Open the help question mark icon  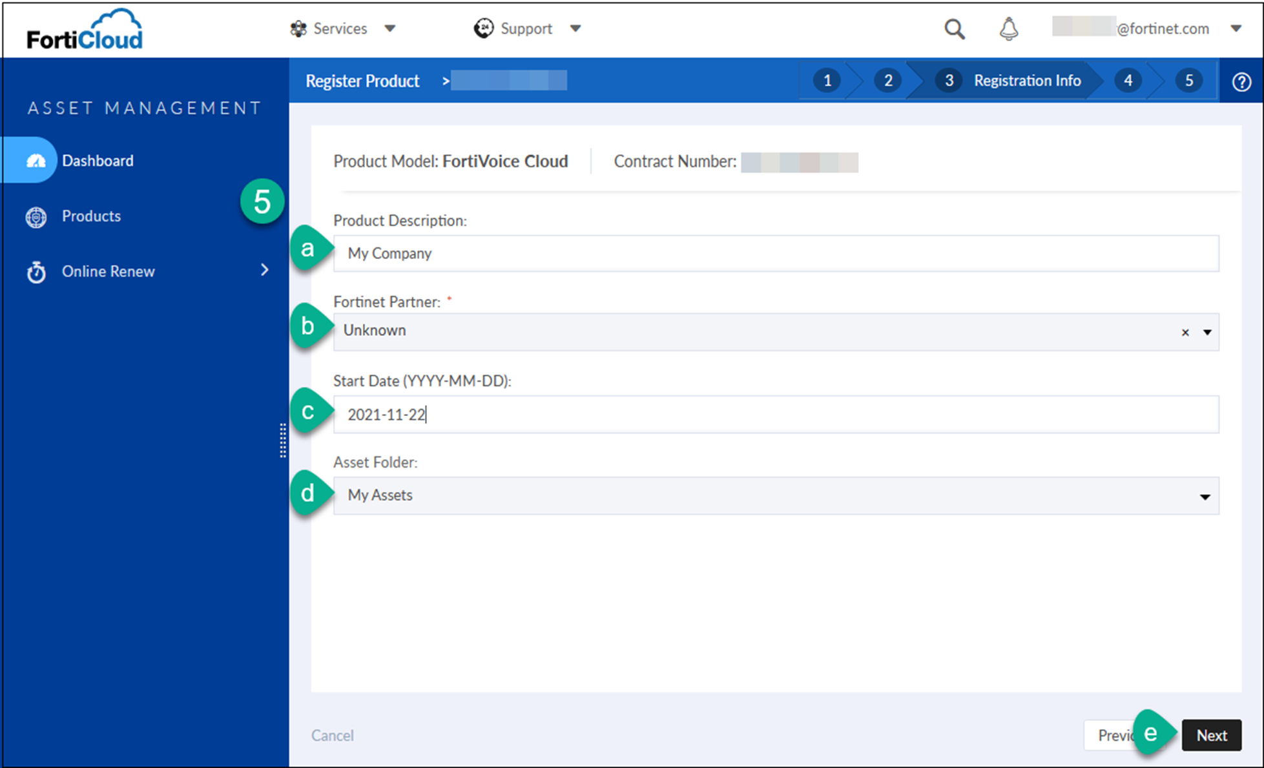[x=1241, y=81]
